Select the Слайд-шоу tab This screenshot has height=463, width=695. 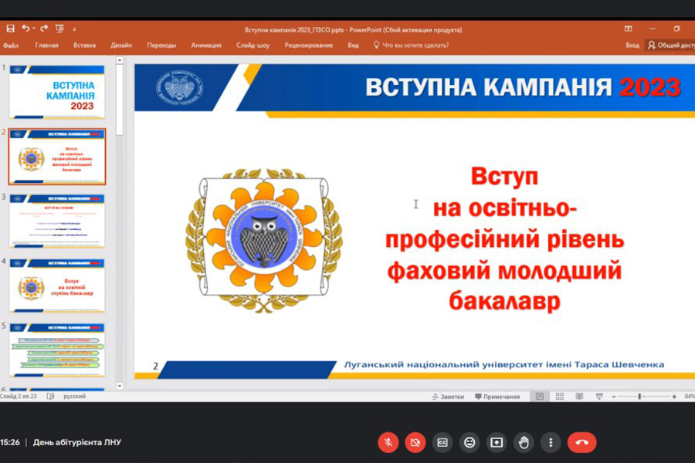[253, 46]
